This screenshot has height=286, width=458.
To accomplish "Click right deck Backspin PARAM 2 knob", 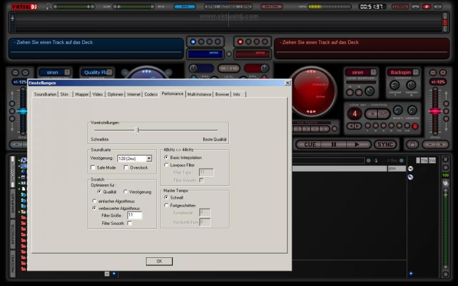I will [411, 85].
